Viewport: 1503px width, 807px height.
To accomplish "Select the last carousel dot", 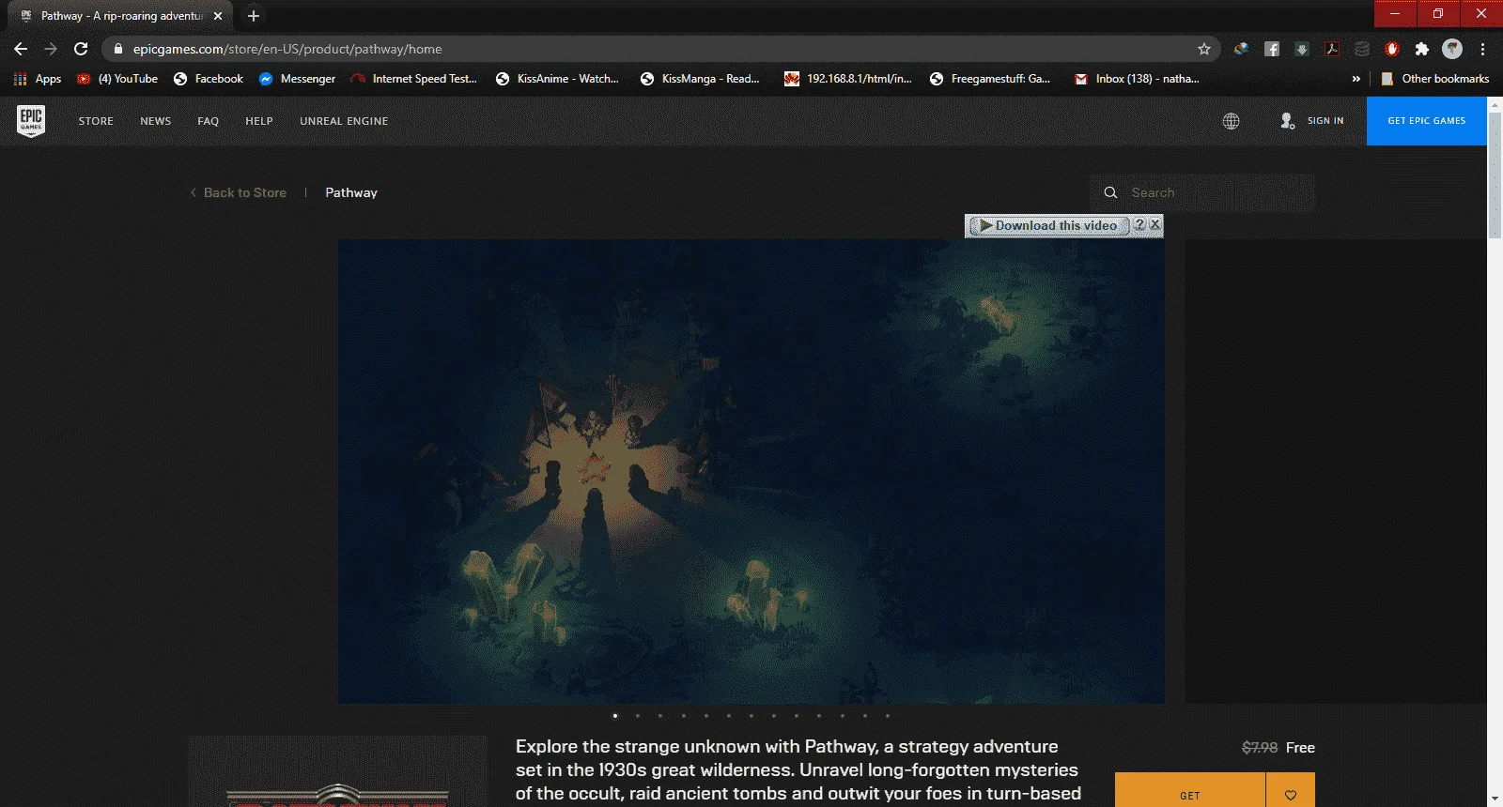I will (888, 716).
